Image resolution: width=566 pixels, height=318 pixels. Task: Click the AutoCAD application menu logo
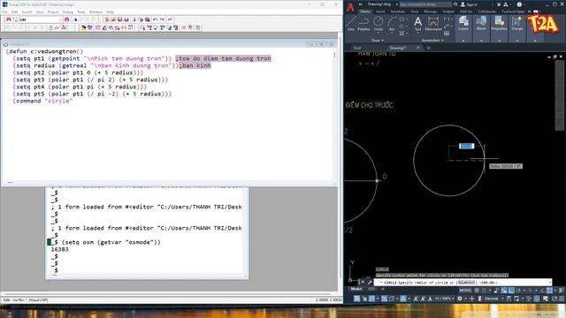point(350,7)
